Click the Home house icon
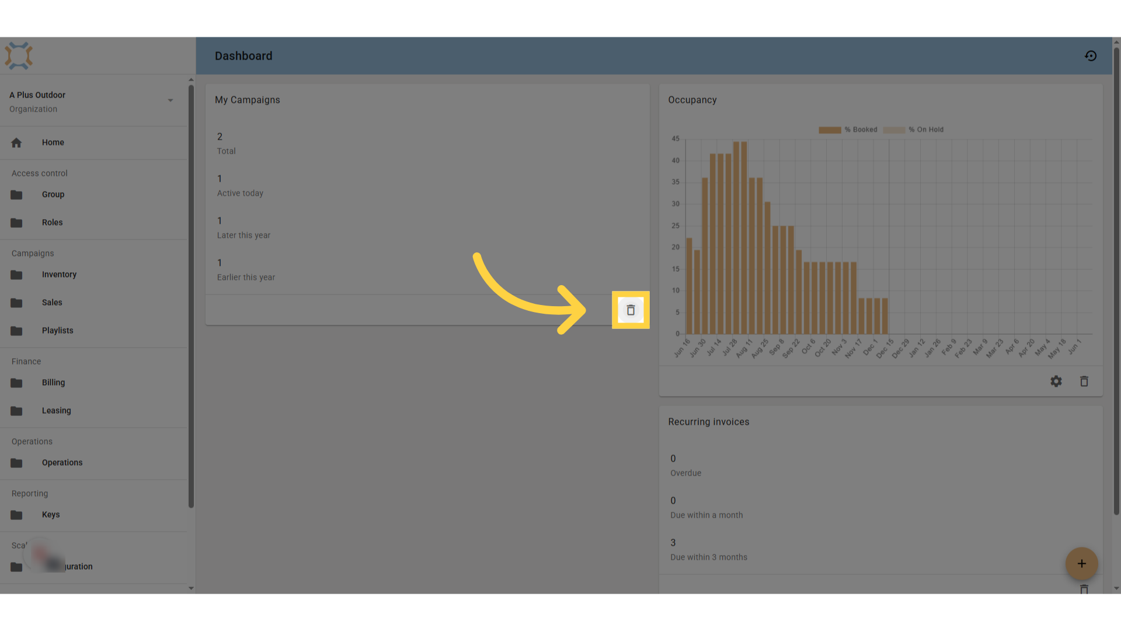This screenshot has width=1121, height=631. 16,143
